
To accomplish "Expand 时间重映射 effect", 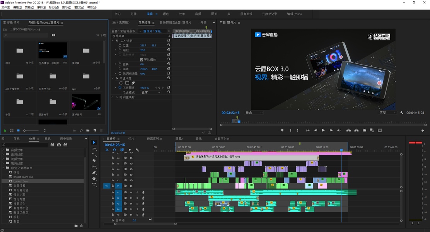I will click(112, 97).
